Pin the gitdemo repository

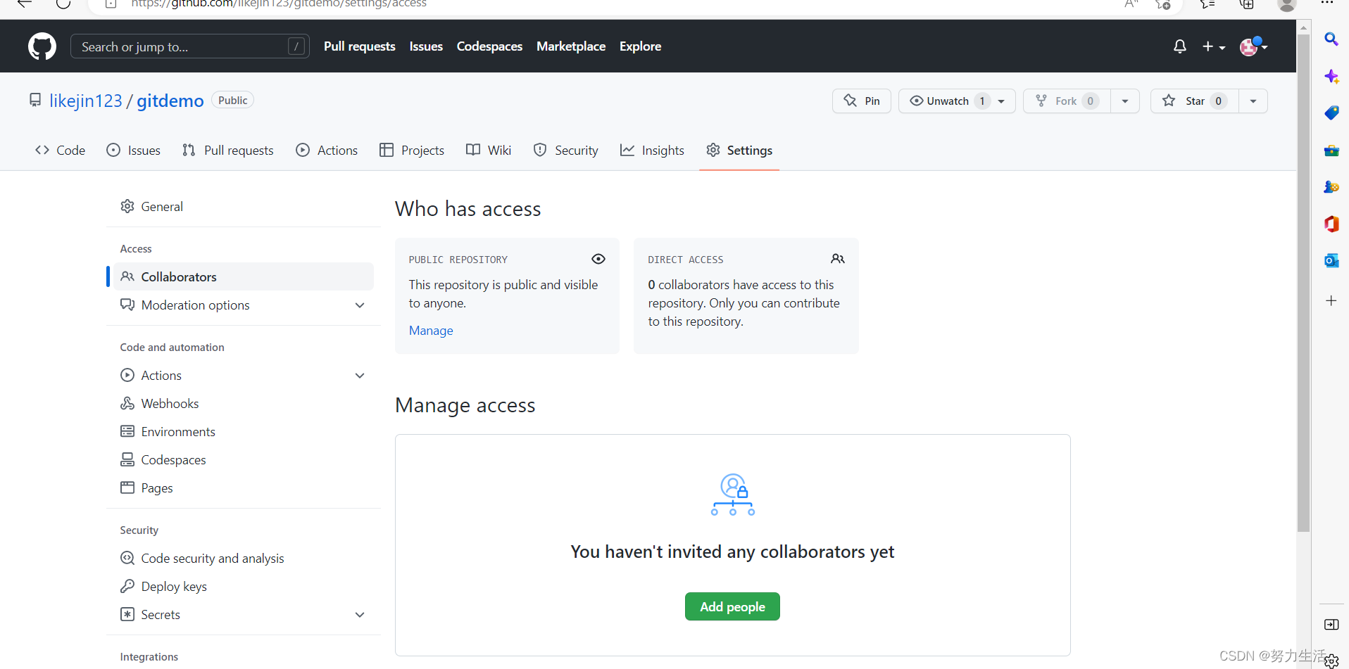(862, 101)
